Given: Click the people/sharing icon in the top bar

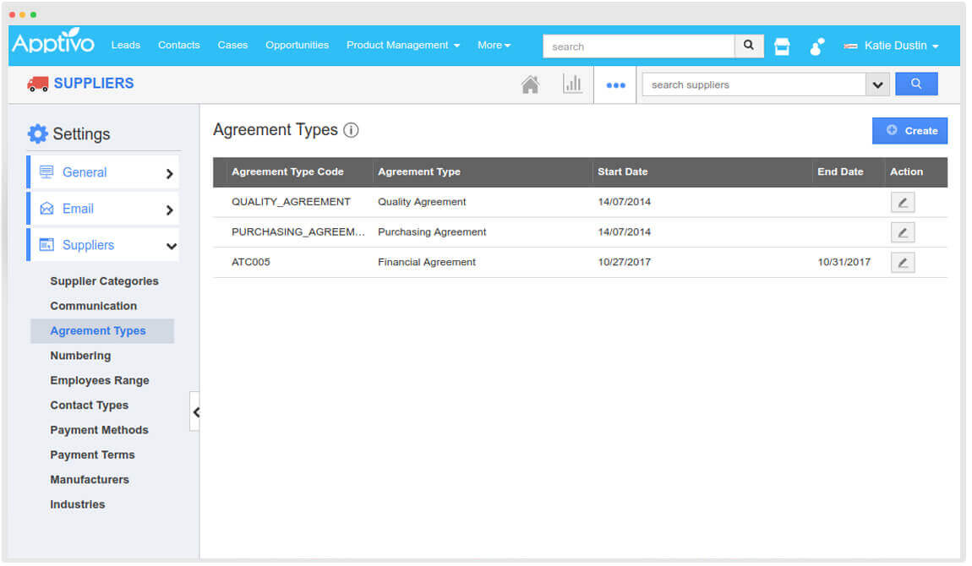Looking at the screenshot, I should 816,46.
